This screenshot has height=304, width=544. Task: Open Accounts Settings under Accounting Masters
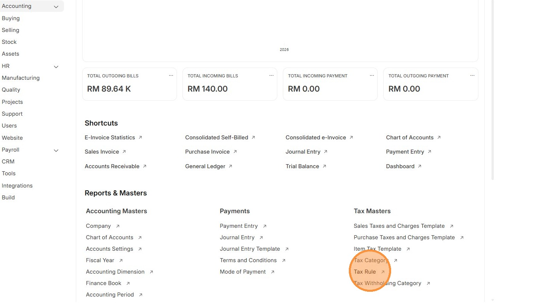click(109, 249)
